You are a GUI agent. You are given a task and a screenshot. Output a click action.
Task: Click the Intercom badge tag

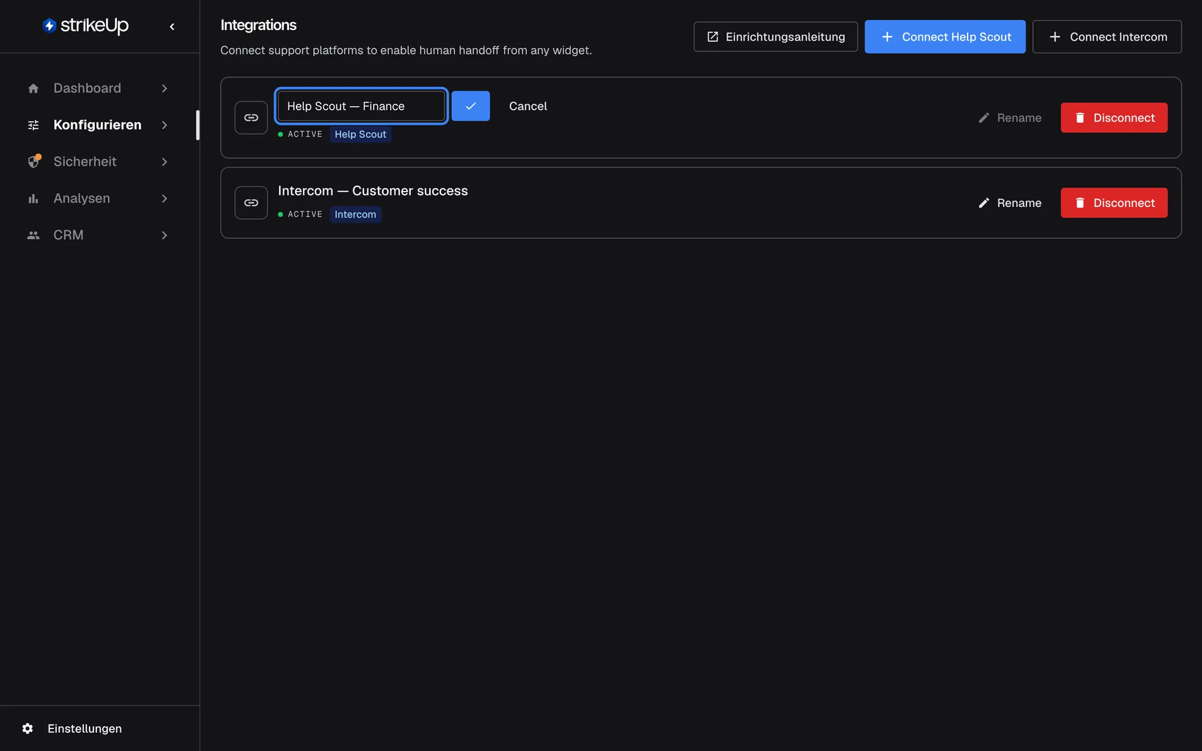tap(355, 214)
